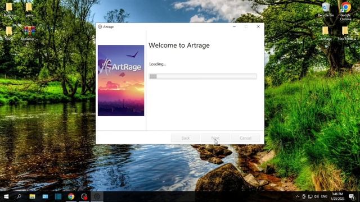Viewport: 360px width, 202px height.
Task: Open Chrome from the taskbar
Action: pos(71,196)
